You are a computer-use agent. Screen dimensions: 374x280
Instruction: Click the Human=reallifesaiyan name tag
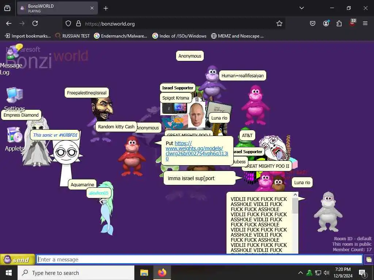tap(243, 76)
